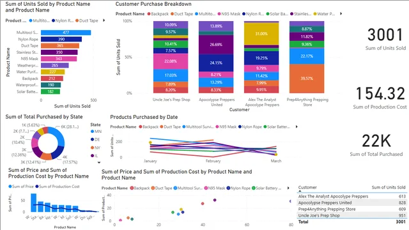Click the Waterproof... bar showing 190
Image resolution: width=409 pixels, height=230 pixels.
tap(51, 85)
